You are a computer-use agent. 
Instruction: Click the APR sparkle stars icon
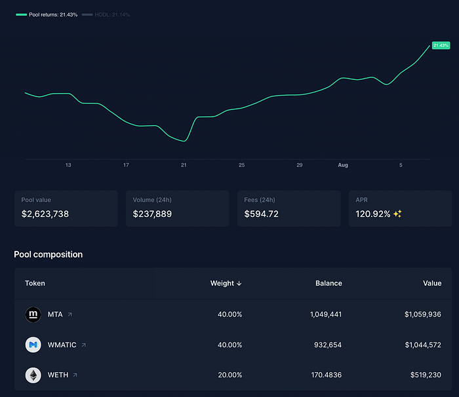397,214
